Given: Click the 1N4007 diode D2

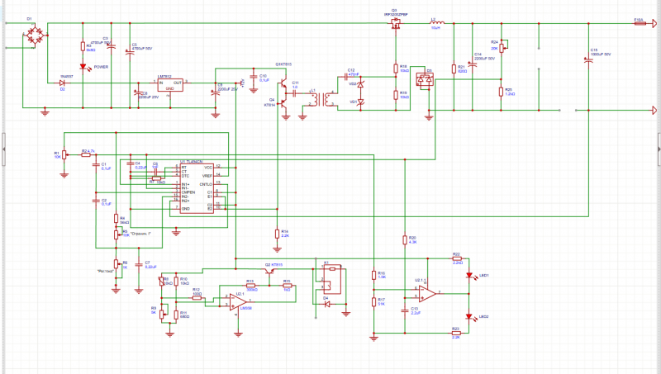Looking at the screenshot, I should coord(62,83).
